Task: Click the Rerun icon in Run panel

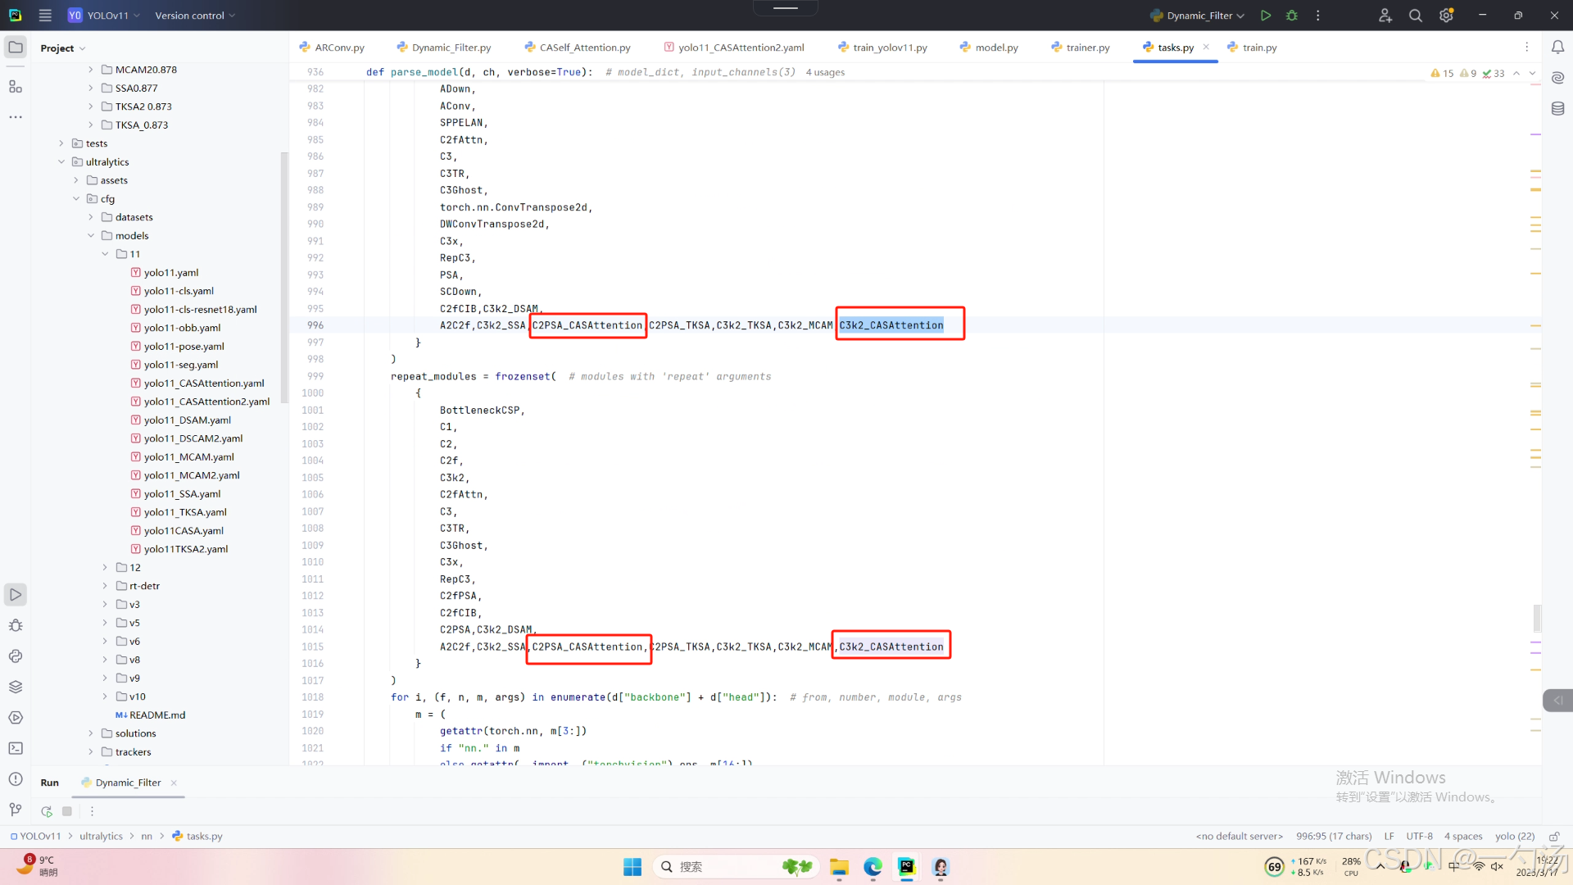Action: 47,811
